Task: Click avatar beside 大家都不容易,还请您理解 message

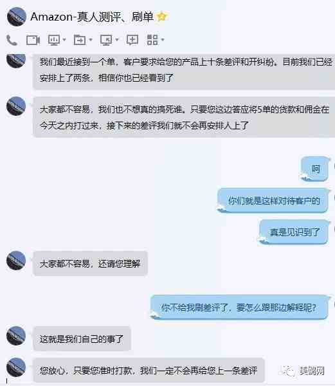Action: (x=16, y=260)
